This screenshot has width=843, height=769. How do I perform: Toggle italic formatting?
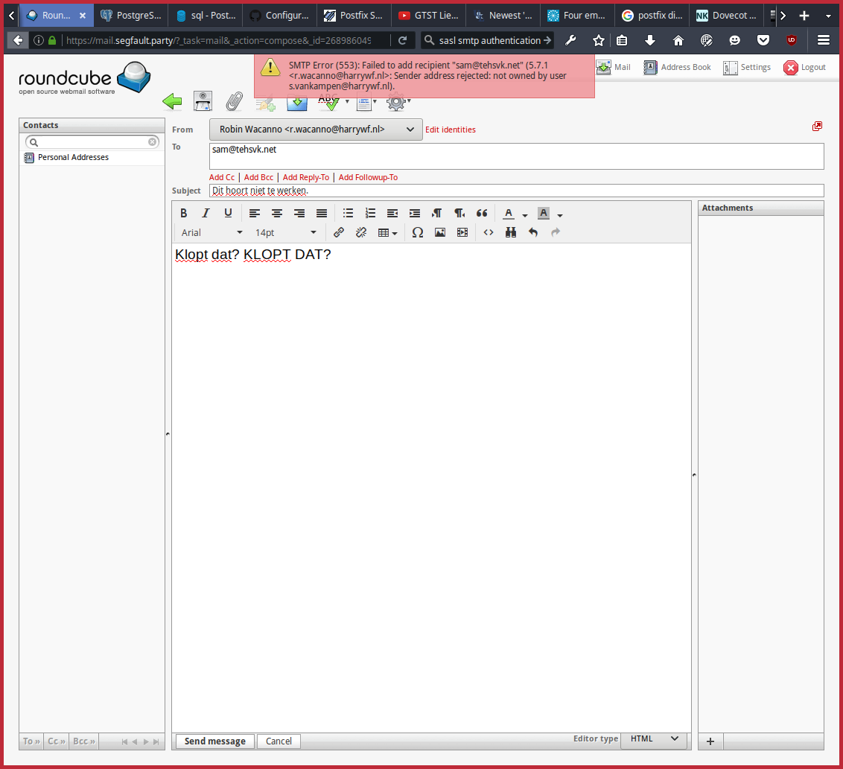point(206,214)
